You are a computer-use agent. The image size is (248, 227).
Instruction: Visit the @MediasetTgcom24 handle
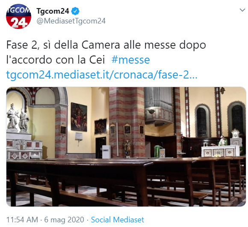point(71,21)
